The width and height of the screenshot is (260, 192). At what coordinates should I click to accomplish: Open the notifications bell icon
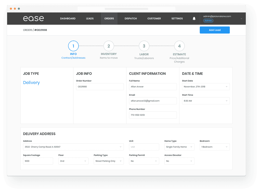click(194, 18)
